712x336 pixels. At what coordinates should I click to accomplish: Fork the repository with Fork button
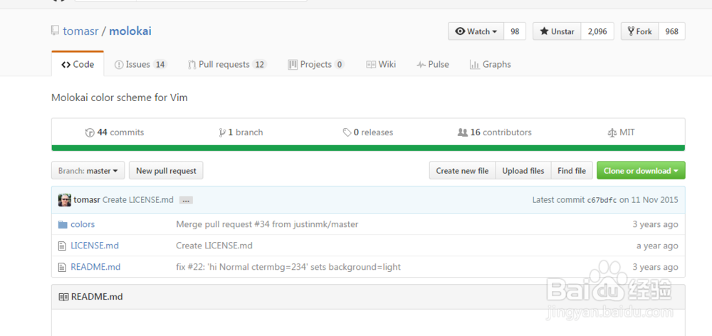click(639, 31)
